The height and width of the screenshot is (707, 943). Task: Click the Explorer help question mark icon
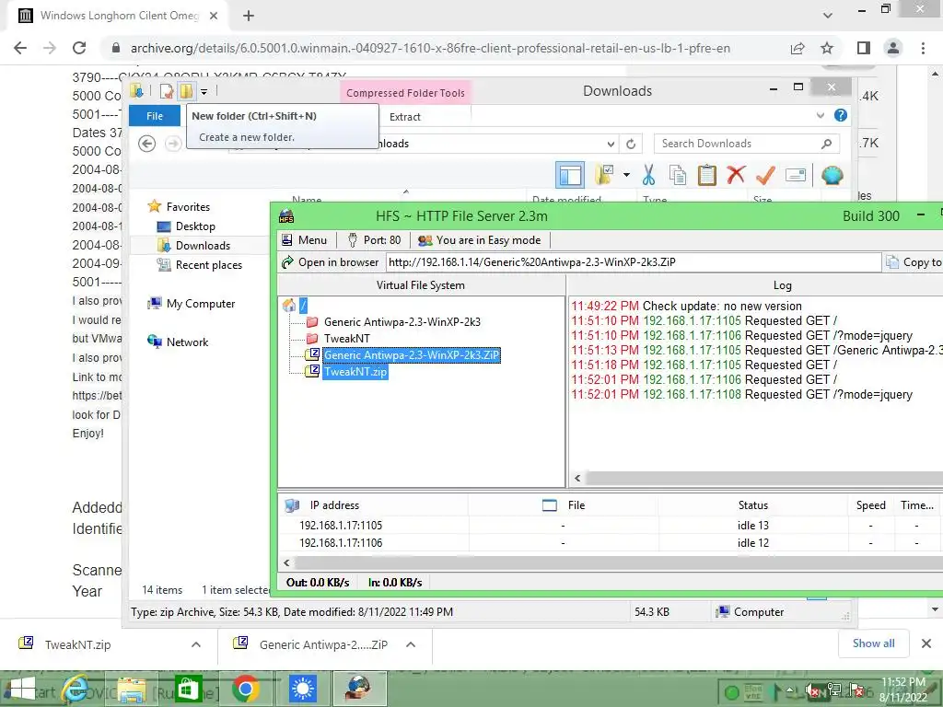coord(841,115)
